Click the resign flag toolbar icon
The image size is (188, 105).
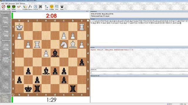[x=30, y=7]
